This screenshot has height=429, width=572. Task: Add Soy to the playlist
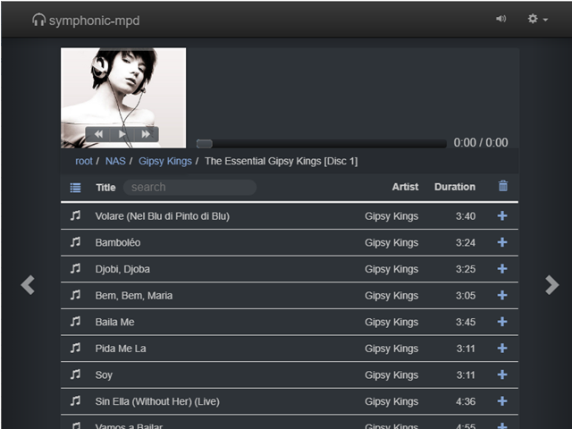[x=502, y=374]
